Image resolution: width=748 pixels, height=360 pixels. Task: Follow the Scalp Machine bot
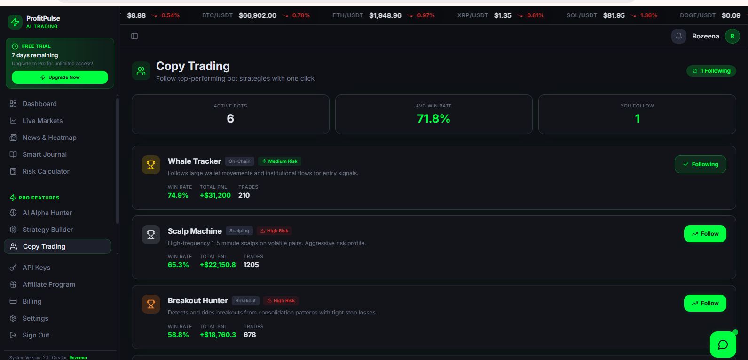(705, 234)
